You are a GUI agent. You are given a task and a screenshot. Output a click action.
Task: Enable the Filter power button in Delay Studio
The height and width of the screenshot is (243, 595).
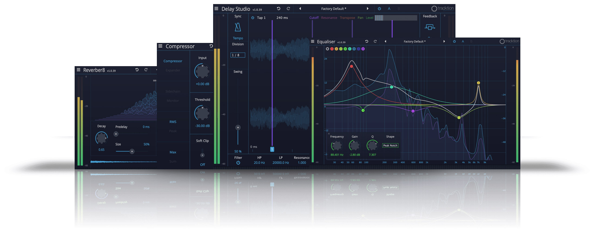(238, 163)
